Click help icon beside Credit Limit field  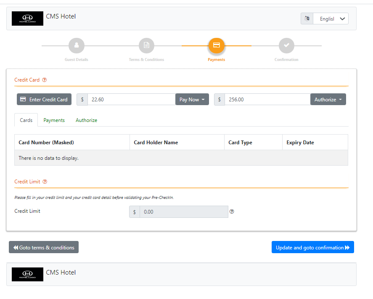(232, 212)
